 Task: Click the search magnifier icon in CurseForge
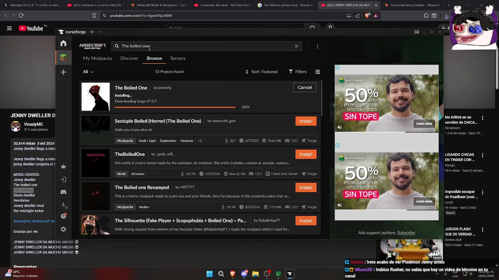(116, 46)
